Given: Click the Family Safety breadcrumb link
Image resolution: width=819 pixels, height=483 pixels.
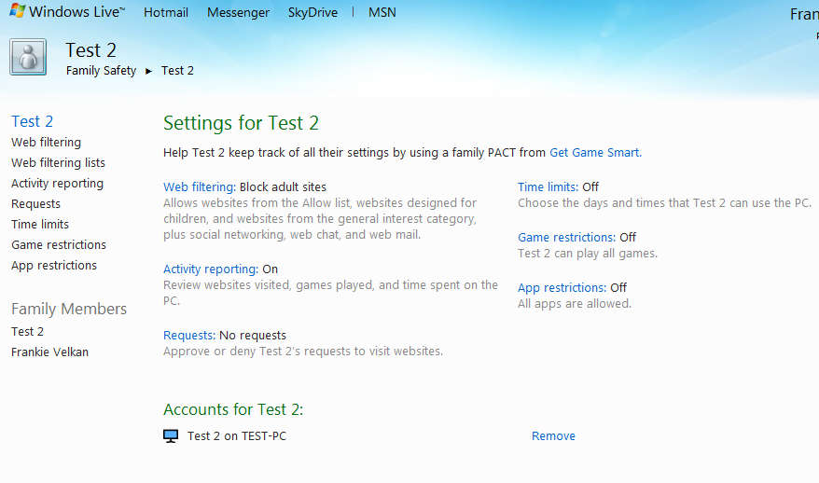Looking at the screenshot, I should click(101, 71).
